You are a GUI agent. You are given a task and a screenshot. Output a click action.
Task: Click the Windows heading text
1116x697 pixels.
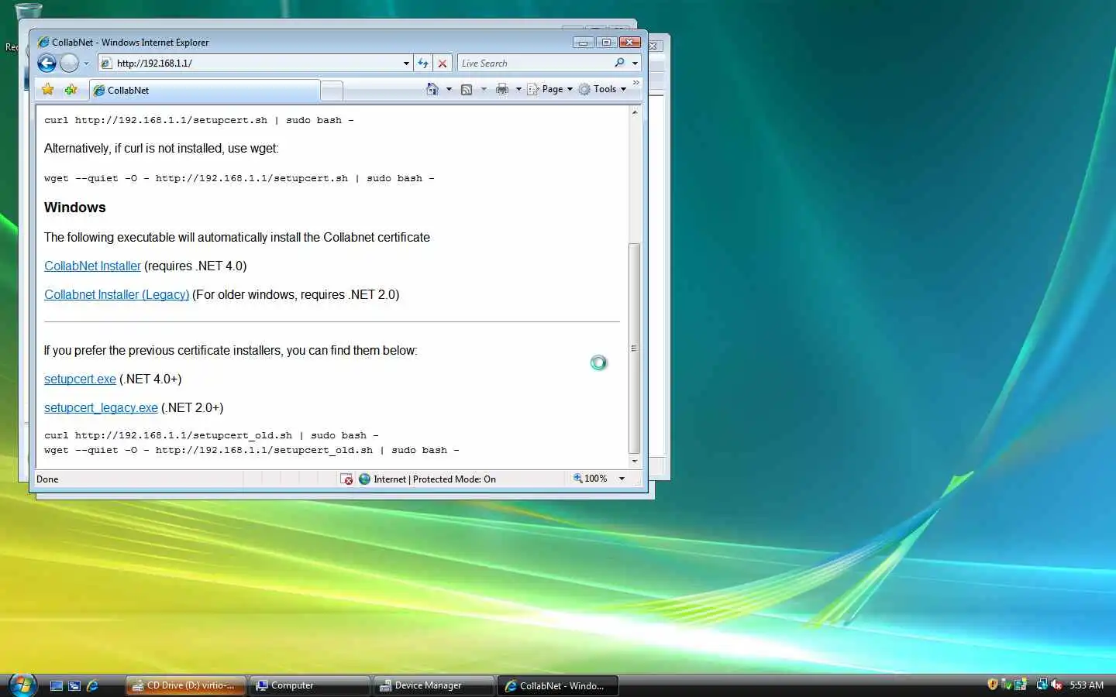pos(74,208)
